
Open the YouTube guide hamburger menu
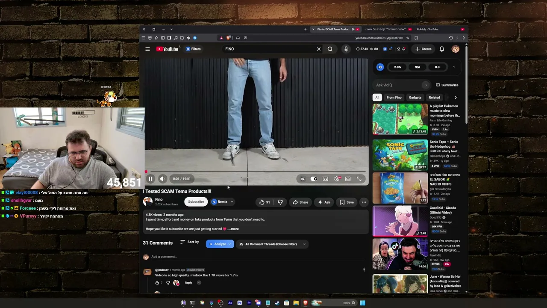coord(147,49)
